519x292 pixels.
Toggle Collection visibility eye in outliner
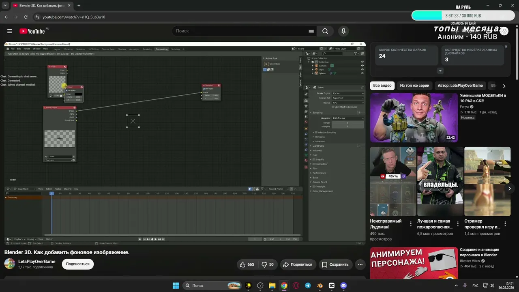pos(362,62)
